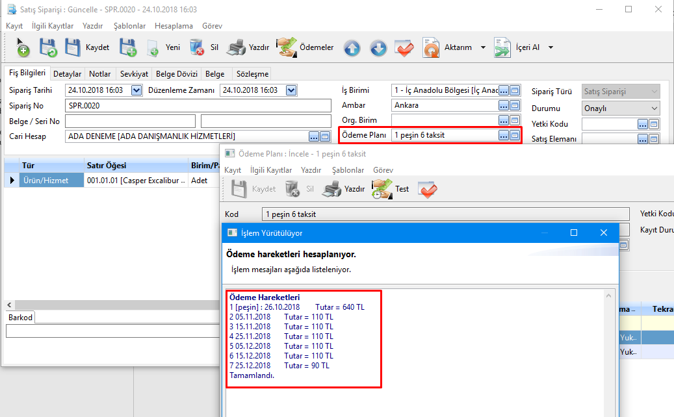Image resolution: width=674 pixels, height=417 pixels.
Task: Select the Ürün/Hizmet row in the grid
Action: click(45, 181)
